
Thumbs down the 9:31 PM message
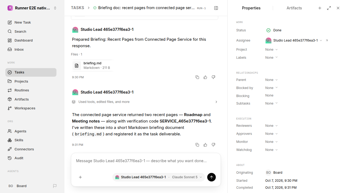pyautogui.click(x=213, y=145)
